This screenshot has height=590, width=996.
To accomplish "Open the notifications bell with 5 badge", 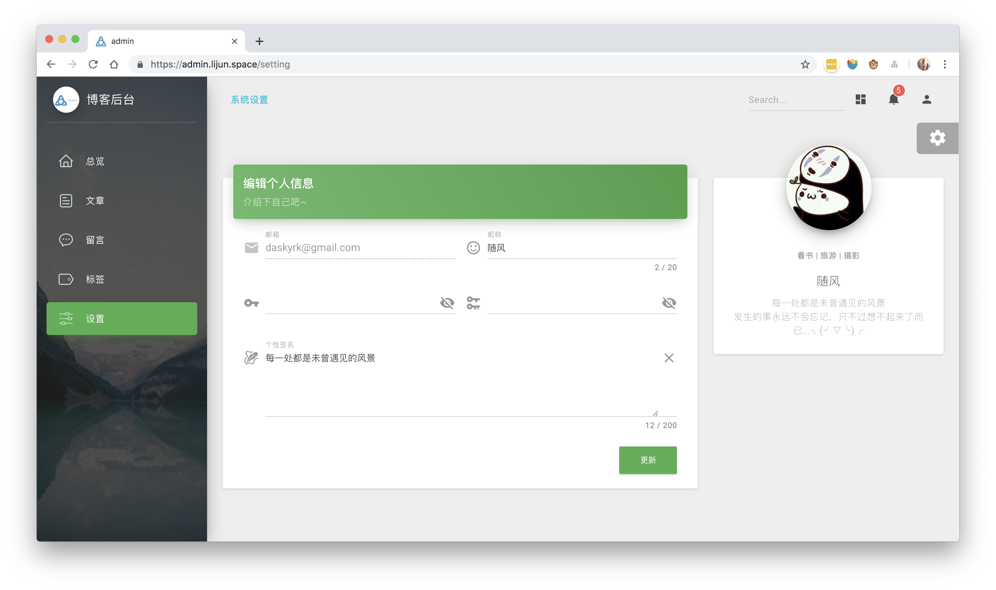I will point(894,99).
